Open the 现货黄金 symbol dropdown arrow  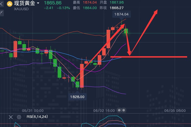point(38,3)
